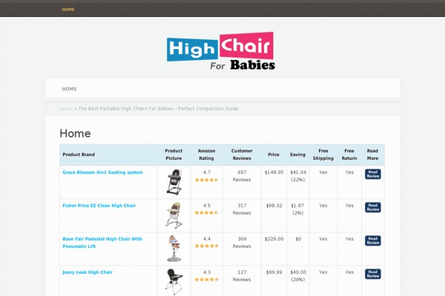Click HOME in the top dark bar
445x296 pixels.
pos(68,10)
